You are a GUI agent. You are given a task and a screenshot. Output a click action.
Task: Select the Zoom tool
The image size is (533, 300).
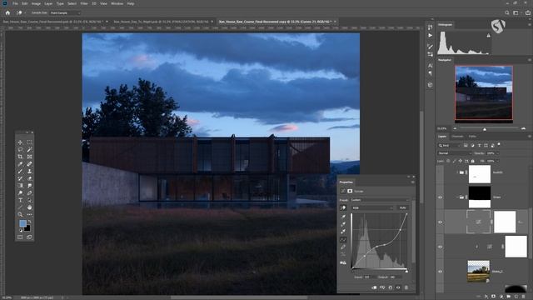click(x=20, y=215)
